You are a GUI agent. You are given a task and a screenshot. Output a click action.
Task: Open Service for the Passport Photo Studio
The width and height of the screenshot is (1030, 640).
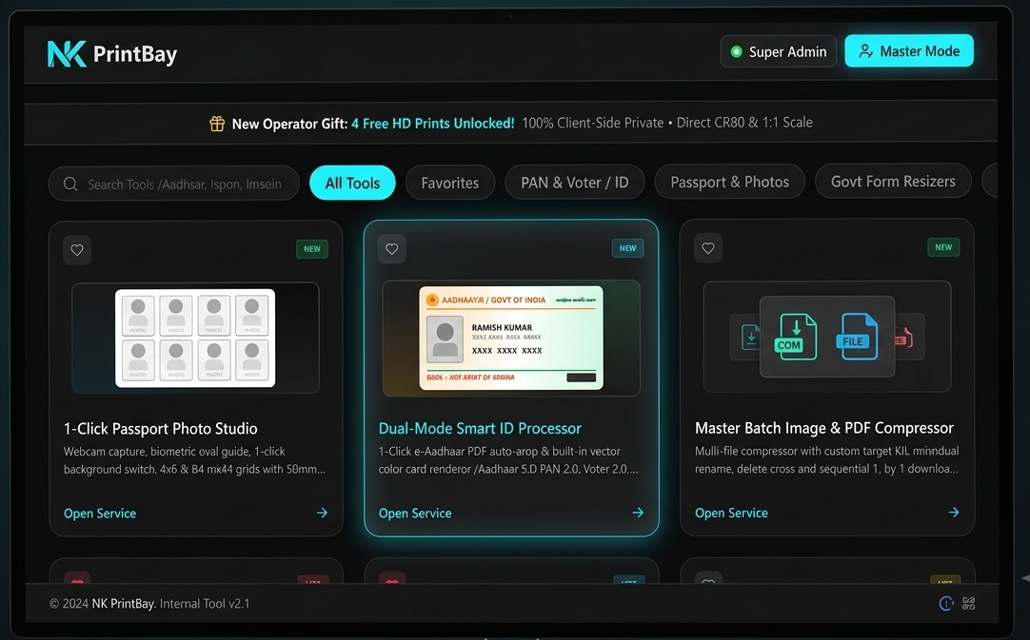coord(100,514)
